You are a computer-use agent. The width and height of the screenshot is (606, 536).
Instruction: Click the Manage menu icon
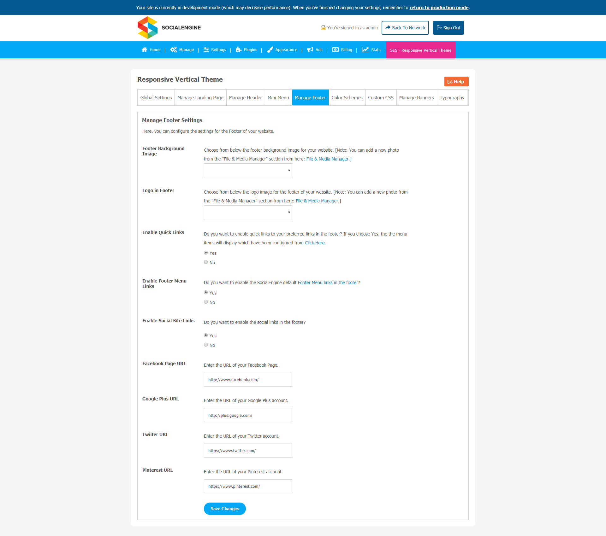pos(174,50)
